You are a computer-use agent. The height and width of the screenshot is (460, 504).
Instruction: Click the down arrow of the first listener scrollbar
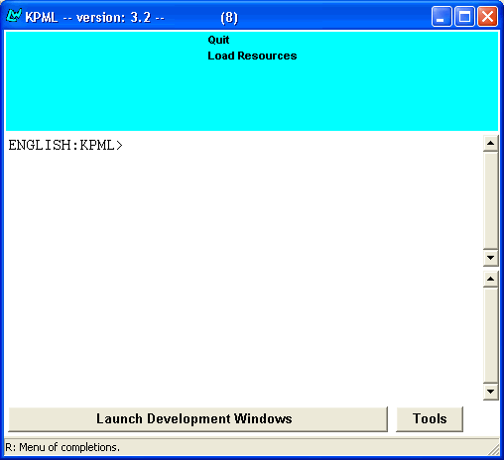(491, 258)
